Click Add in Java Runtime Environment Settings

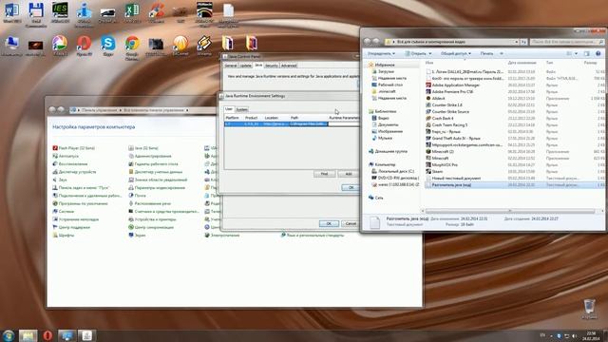pos(349,174)
